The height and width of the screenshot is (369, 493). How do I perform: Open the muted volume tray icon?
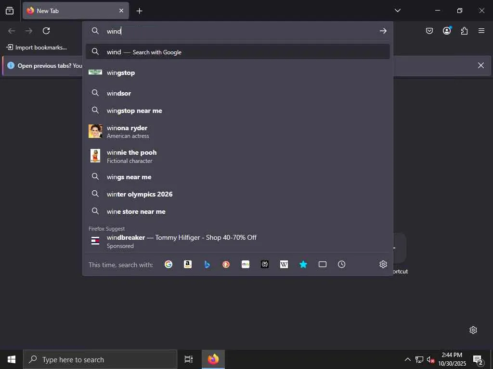tap(430, 359)
